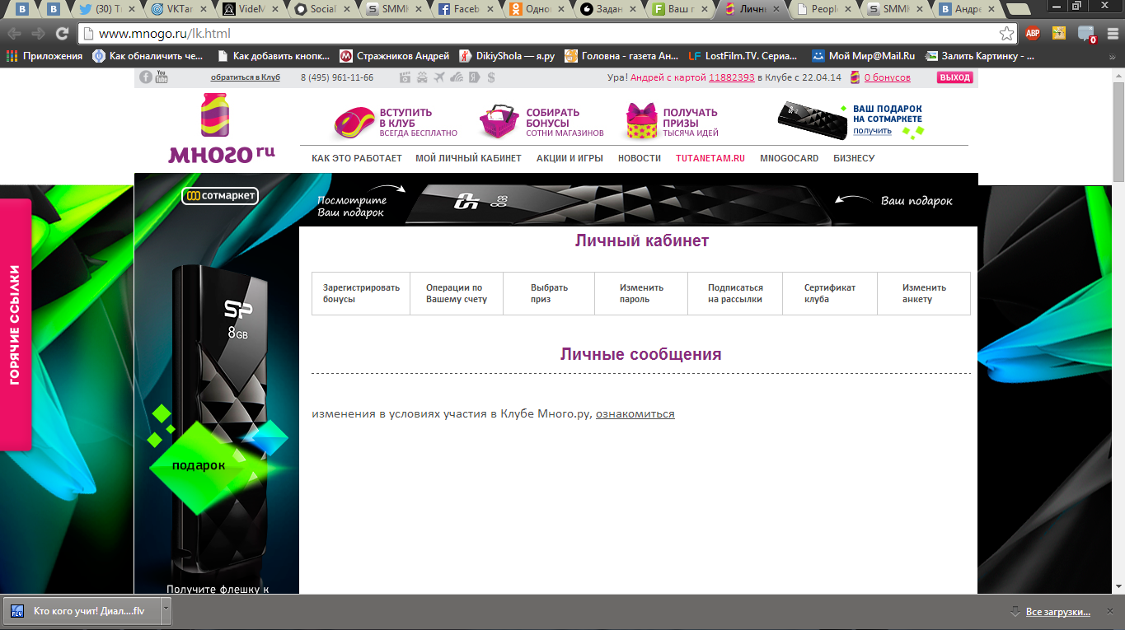Select the Подписаться на рассылки tab
This screenshot has width=1125, height=630.
[x=735, y=293]
